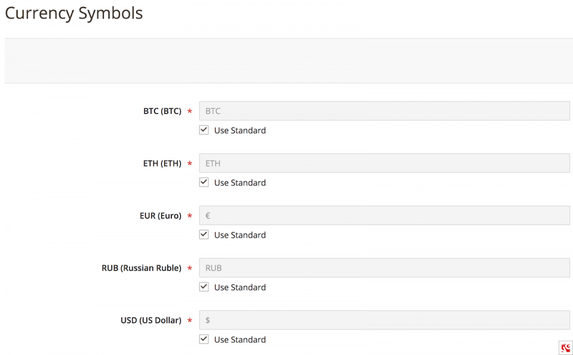The height and width of the screenshot is (355, 573).
Task: Uncheck Use Standard for BTC (BTC)
Action: (204, 129)
